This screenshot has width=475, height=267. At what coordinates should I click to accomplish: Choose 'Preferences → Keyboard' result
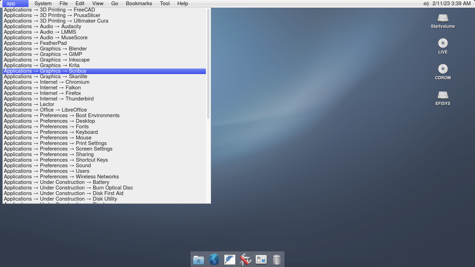pos(104,132)
